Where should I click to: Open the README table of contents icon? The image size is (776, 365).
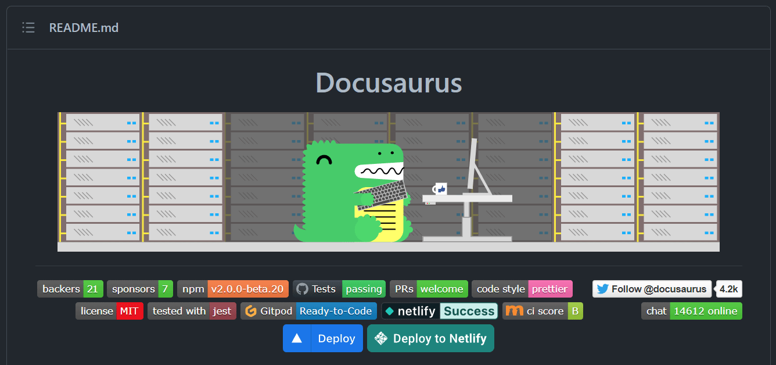pos(28,27)
